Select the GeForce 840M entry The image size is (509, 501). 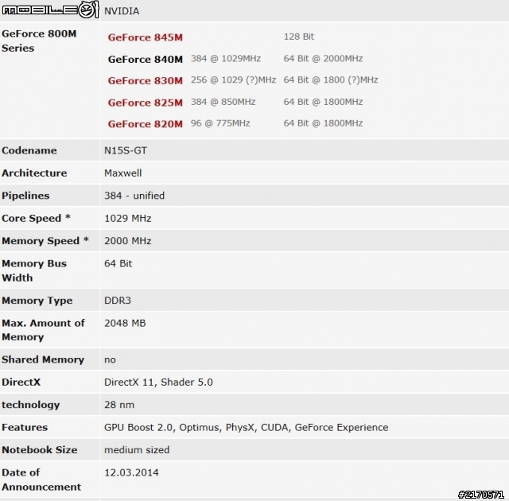tap(145, 59)
